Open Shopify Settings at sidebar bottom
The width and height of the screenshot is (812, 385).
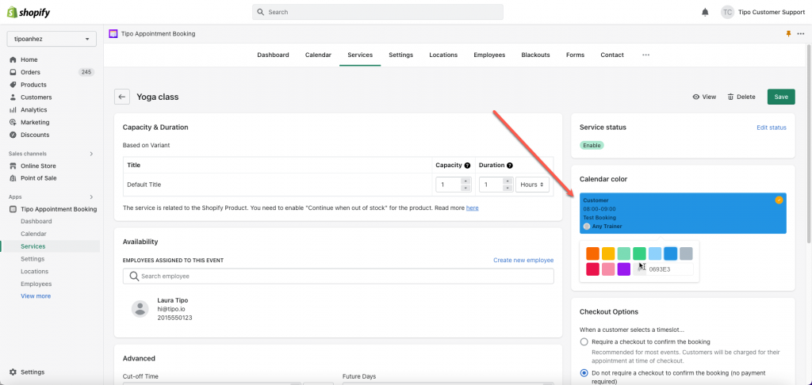click(32, 372)
